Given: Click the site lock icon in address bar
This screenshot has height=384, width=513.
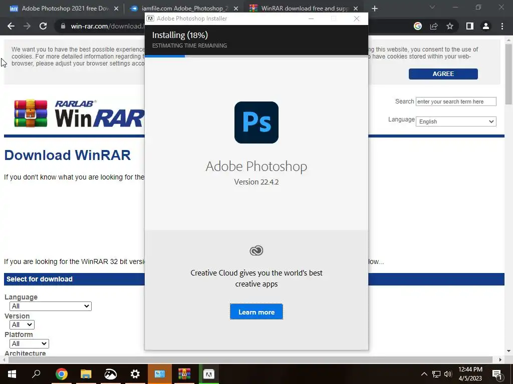Looking at the screenshot, I should [63, 26].
